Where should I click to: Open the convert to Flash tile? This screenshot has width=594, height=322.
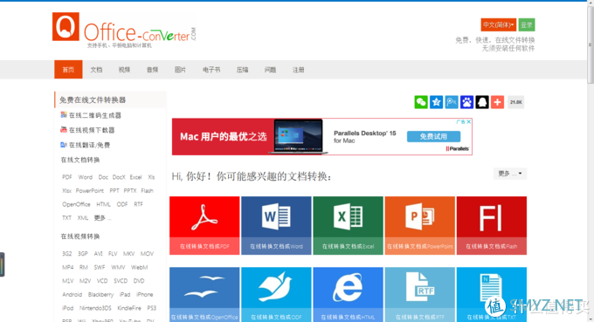pyautogui.click(x=492, y=225)
